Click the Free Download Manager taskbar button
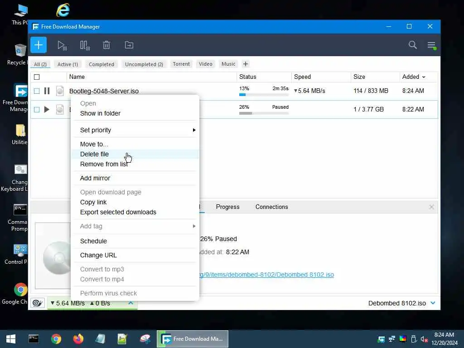 193,339
